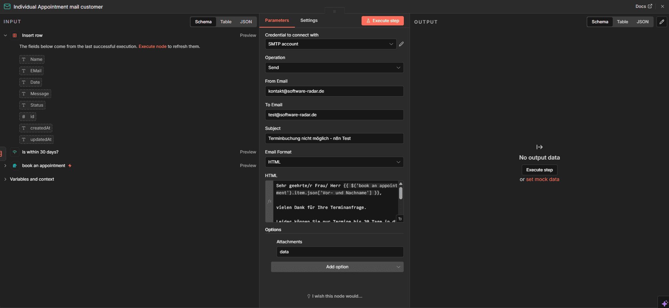This screenshot has height=308, width=669.
Task: Click the Insert row table node icon
Action: coord(15,35)
